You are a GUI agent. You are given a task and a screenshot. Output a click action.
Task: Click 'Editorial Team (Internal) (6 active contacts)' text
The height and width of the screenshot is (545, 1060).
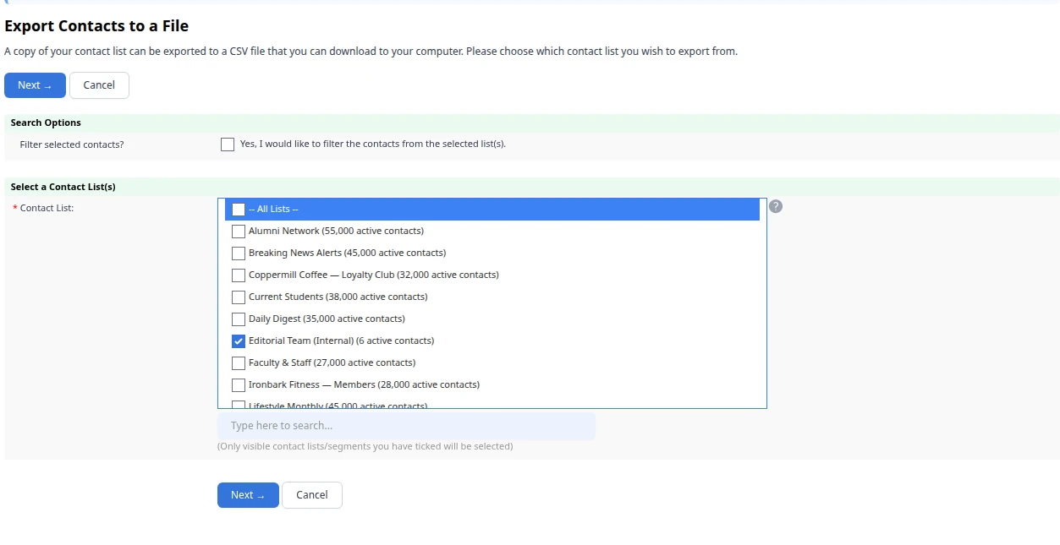[x=341, y=341]
